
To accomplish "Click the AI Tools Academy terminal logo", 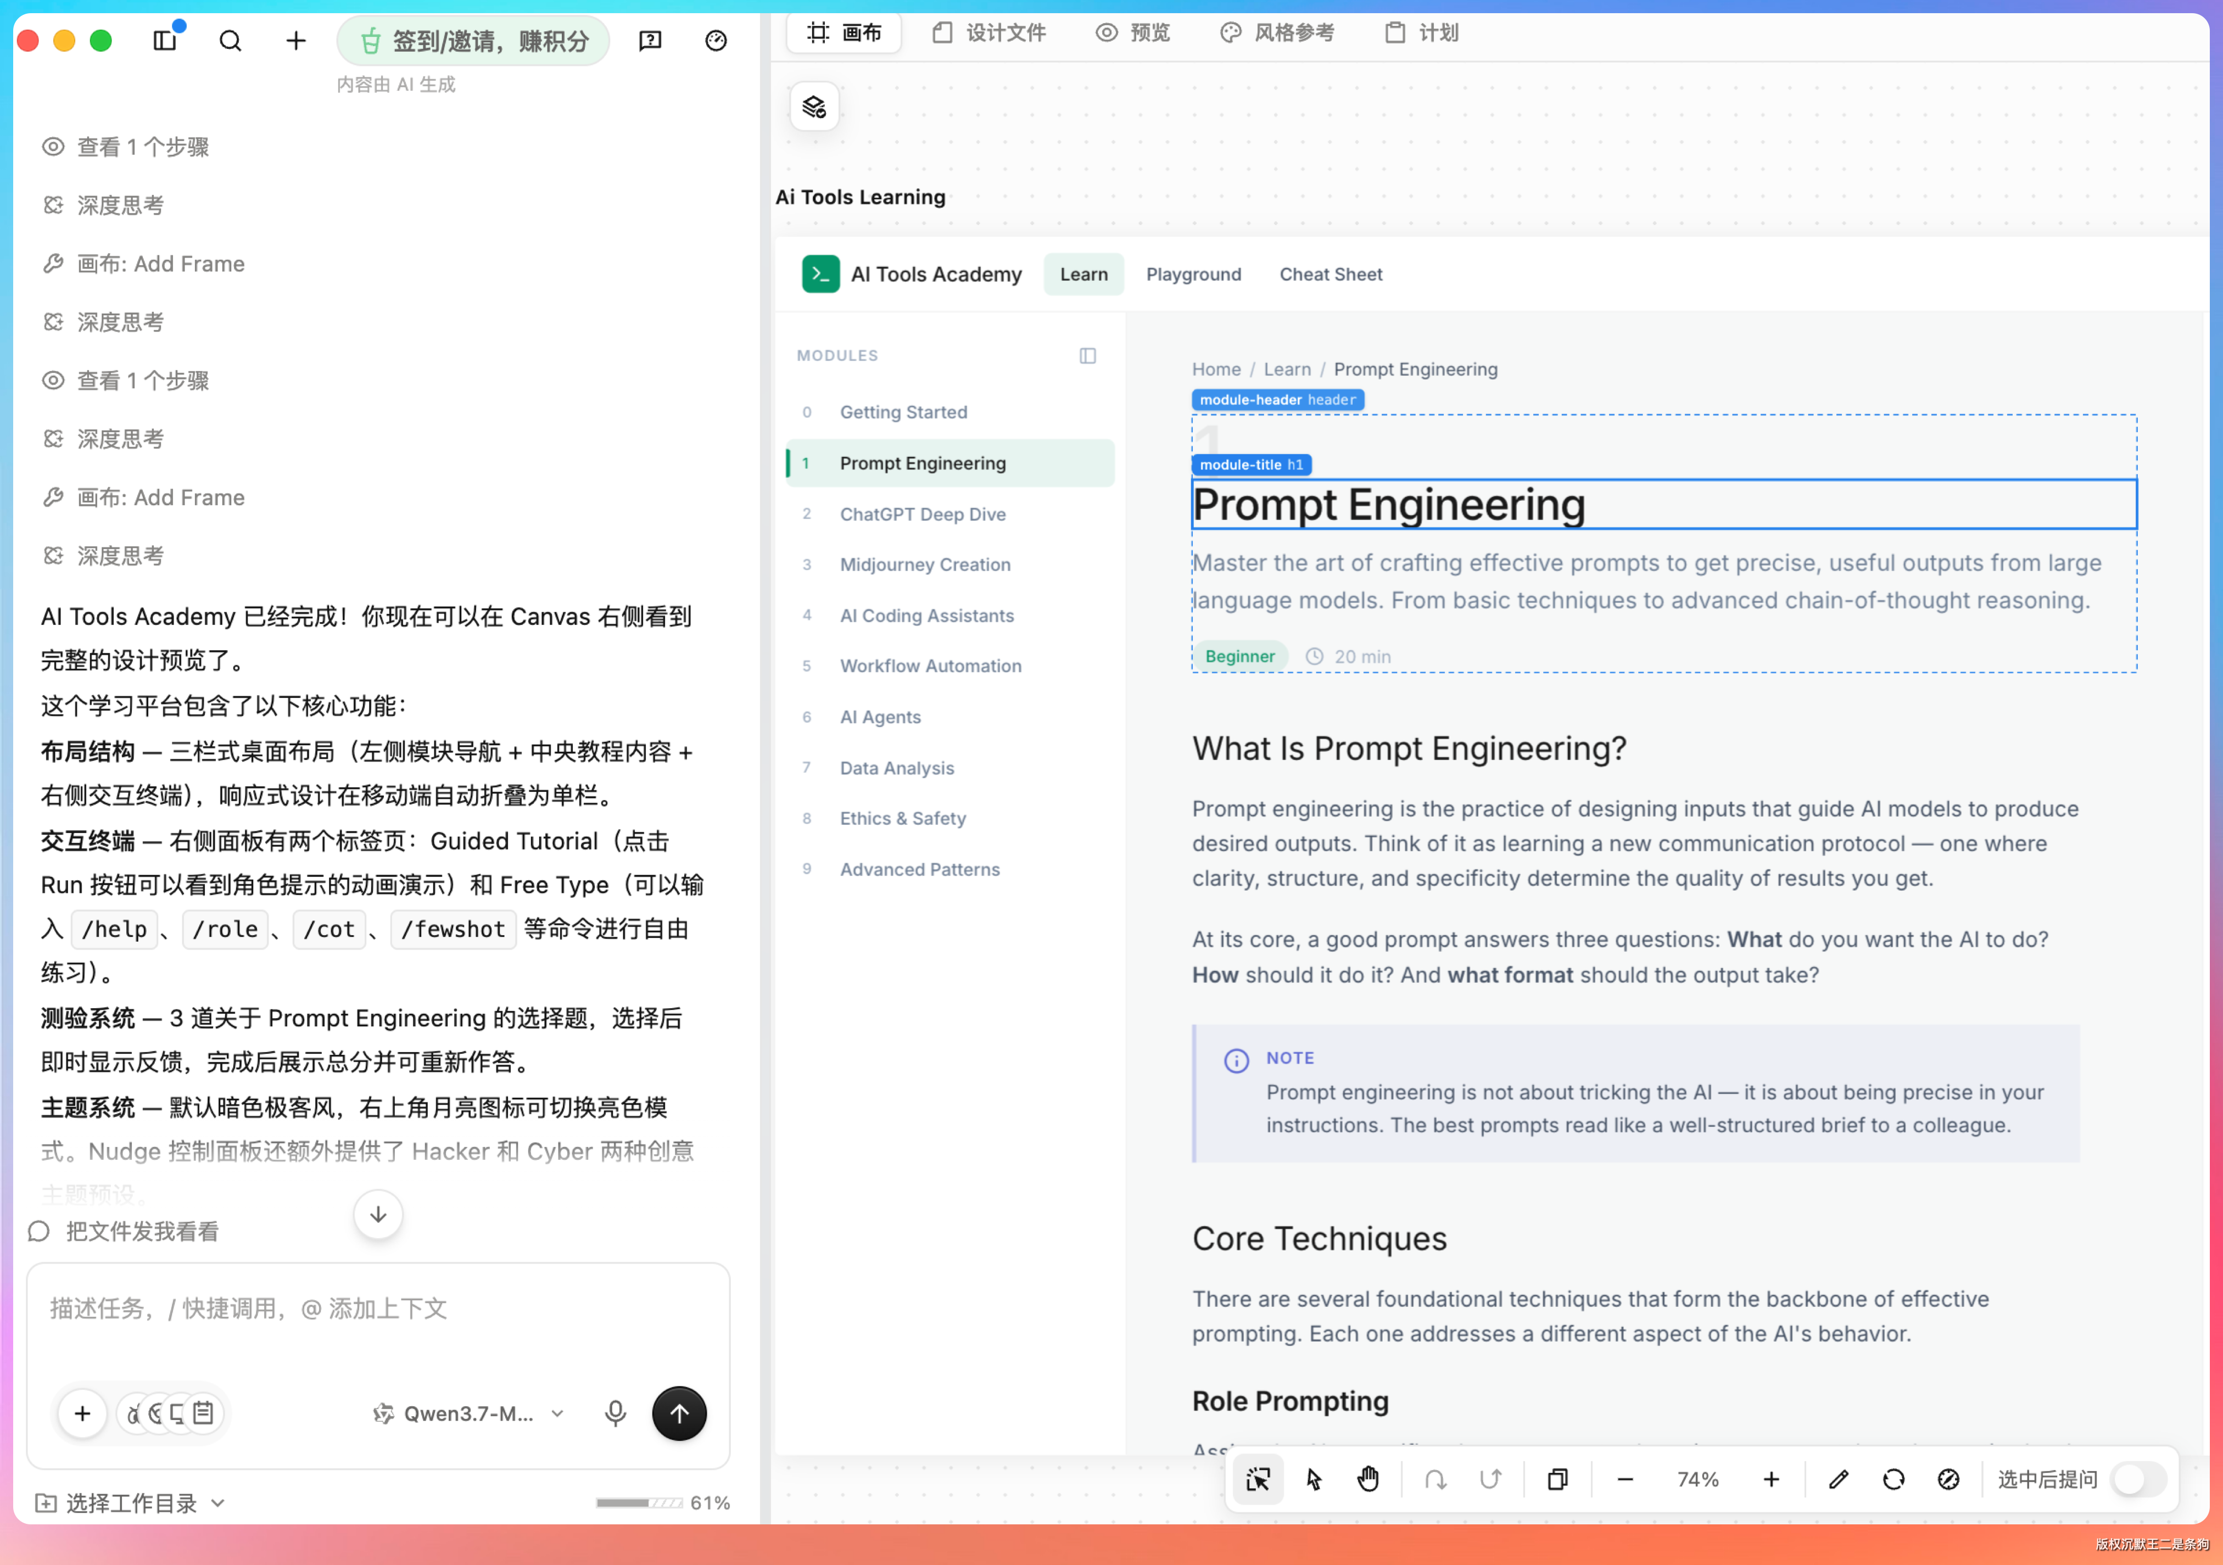I will (821, 274).
